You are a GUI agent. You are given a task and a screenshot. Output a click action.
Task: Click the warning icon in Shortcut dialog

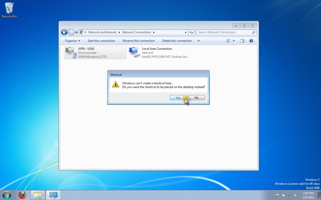116,84
